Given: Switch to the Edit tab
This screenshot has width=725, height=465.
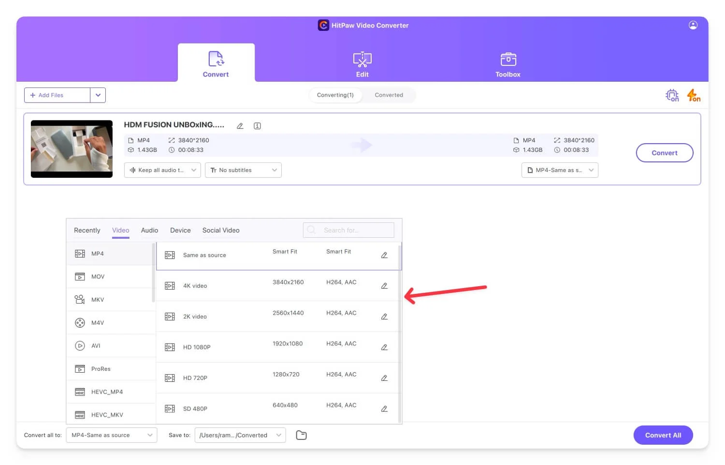Looking at the screenshot, I should [362, 65].
